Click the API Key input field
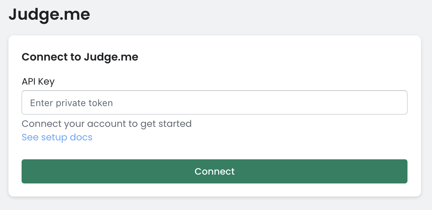 214,102
